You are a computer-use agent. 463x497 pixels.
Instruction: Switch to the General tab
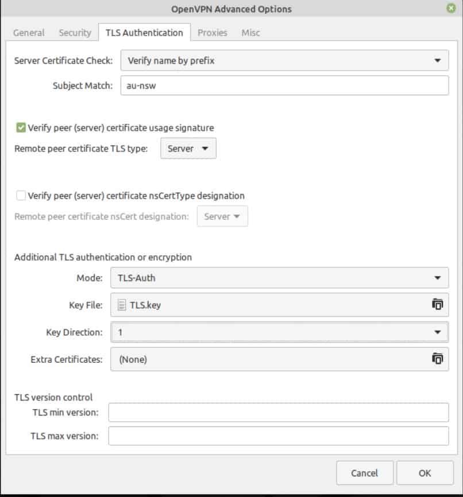29,33
